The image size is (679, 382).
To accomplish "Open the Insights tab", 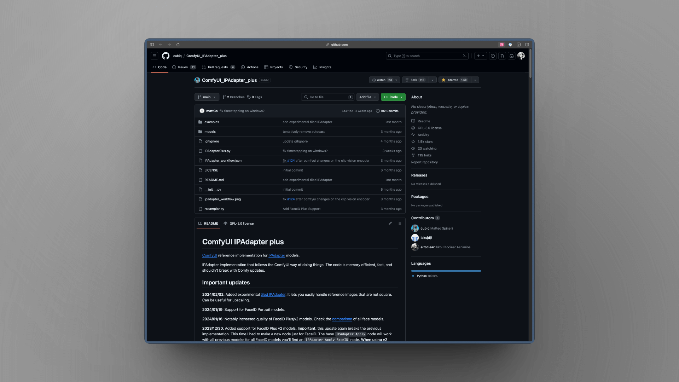I will [x=322, y=67].
